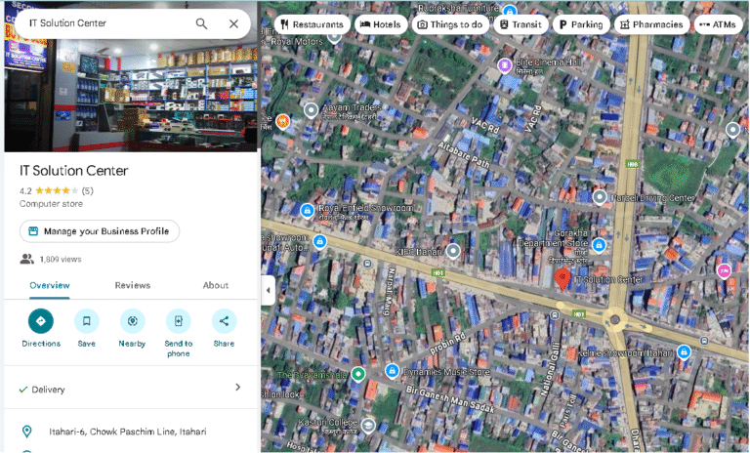Clear the search with the X icon
This screenshot has height=453, width=750.
[233, 23]
